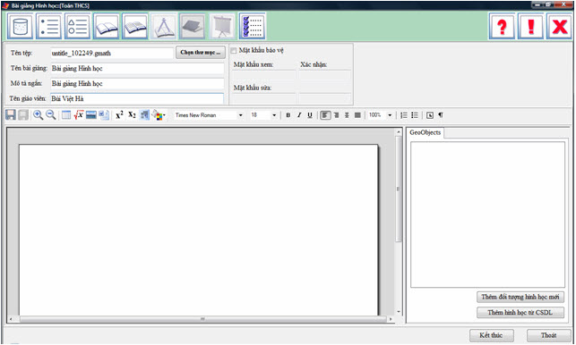Click the checklist icon in top toolbar

252,26
